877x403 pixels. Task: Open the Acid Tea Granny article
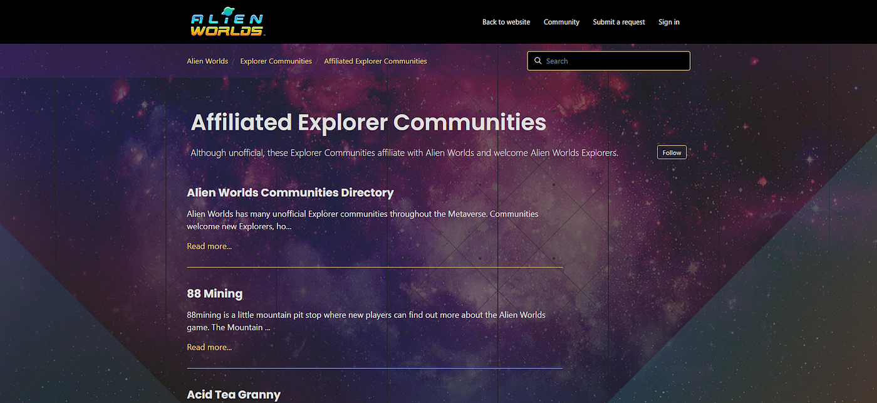234,395
